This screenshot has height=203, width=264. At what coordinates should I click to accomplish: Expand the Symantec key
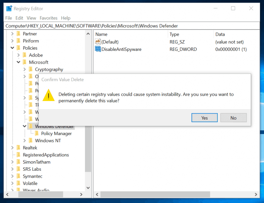(x=12, y=176)
